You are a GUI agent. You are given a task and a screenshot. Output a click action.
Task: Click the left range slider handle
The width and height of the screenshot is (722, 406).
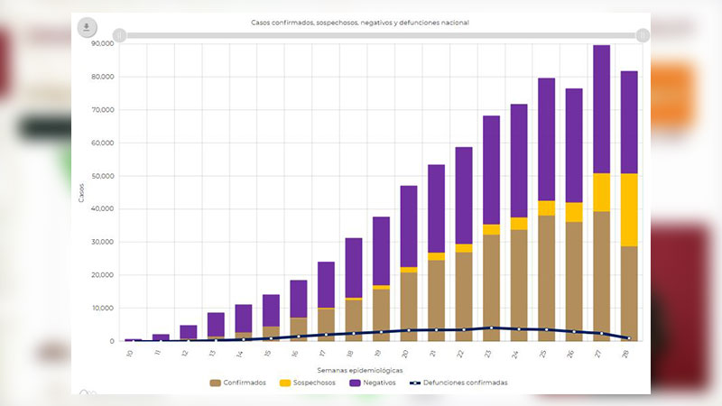118,35
